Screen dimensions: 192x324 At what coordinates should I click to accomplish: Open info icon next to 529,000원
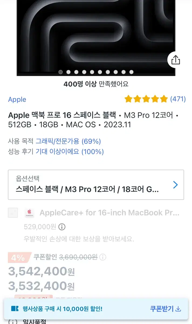click(62, 227)
